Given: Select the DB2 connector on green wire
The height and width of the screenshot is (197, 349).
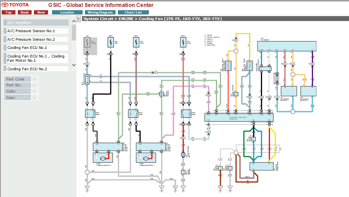Looking at the screenshot, I should click(x=155, y=73).
